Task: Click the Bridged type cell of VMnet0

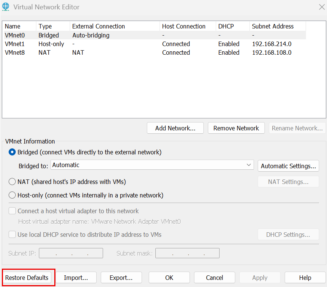Action: 49,35
